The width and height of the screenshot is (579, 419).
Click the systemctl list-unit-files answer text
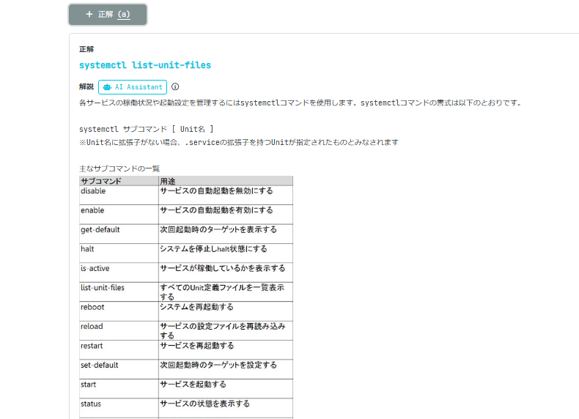coord(144,65)
